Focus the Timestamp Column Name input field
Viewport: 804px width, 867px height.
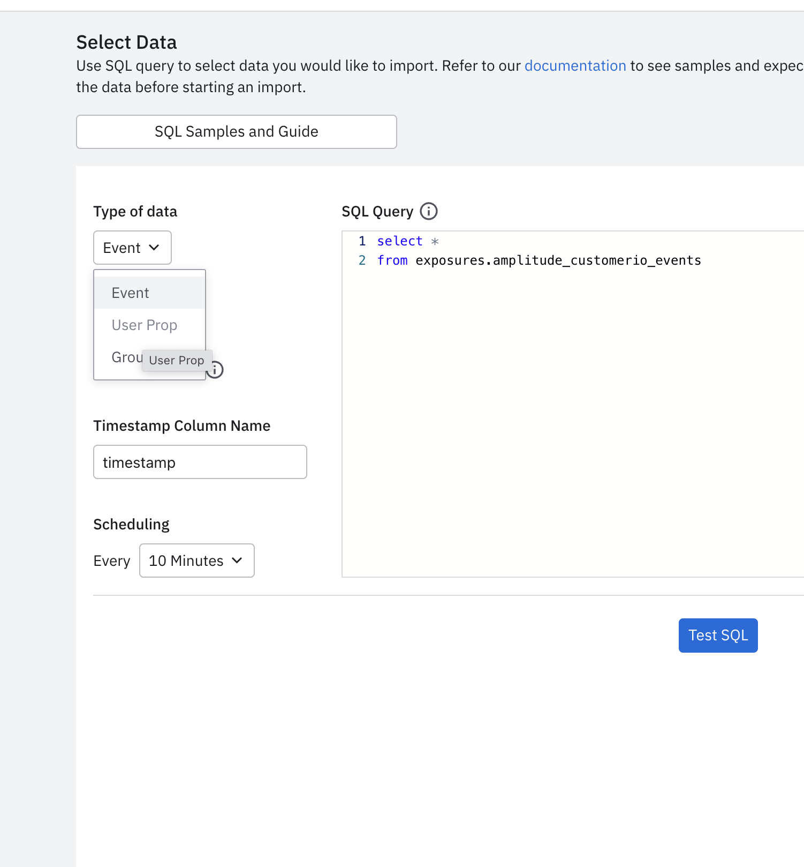pos(200,462)
